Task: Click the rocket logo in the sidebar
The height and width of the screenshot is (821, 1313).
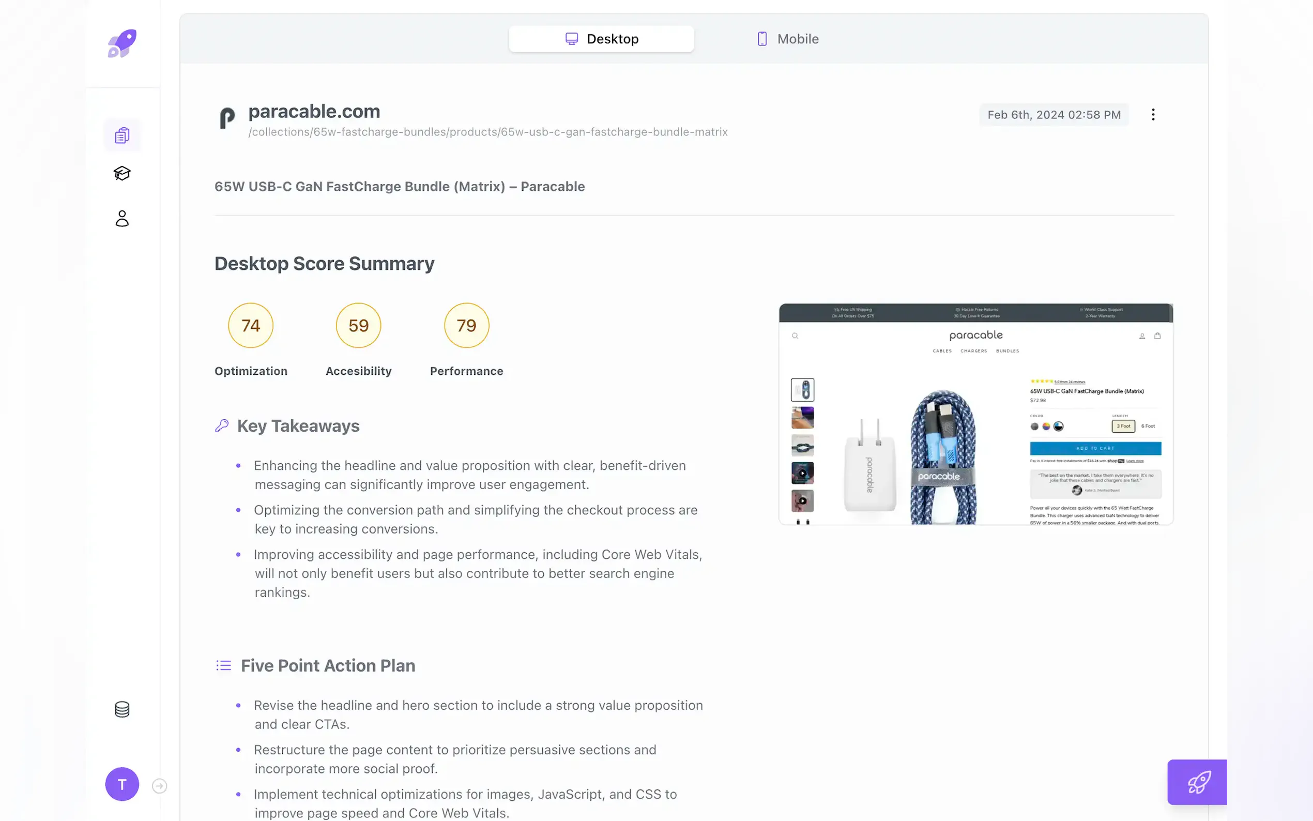Action: click(122, 43)
